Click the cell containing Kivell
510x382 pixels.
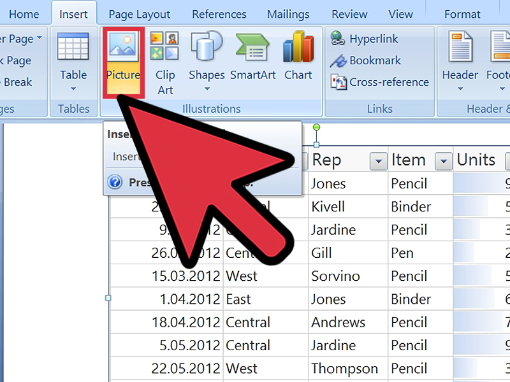(348, 206)
